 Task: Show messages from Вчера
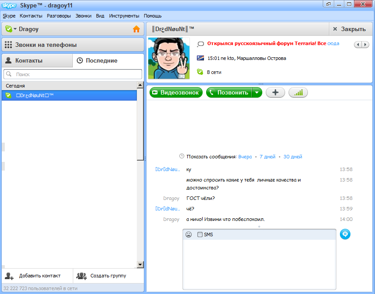245,157
